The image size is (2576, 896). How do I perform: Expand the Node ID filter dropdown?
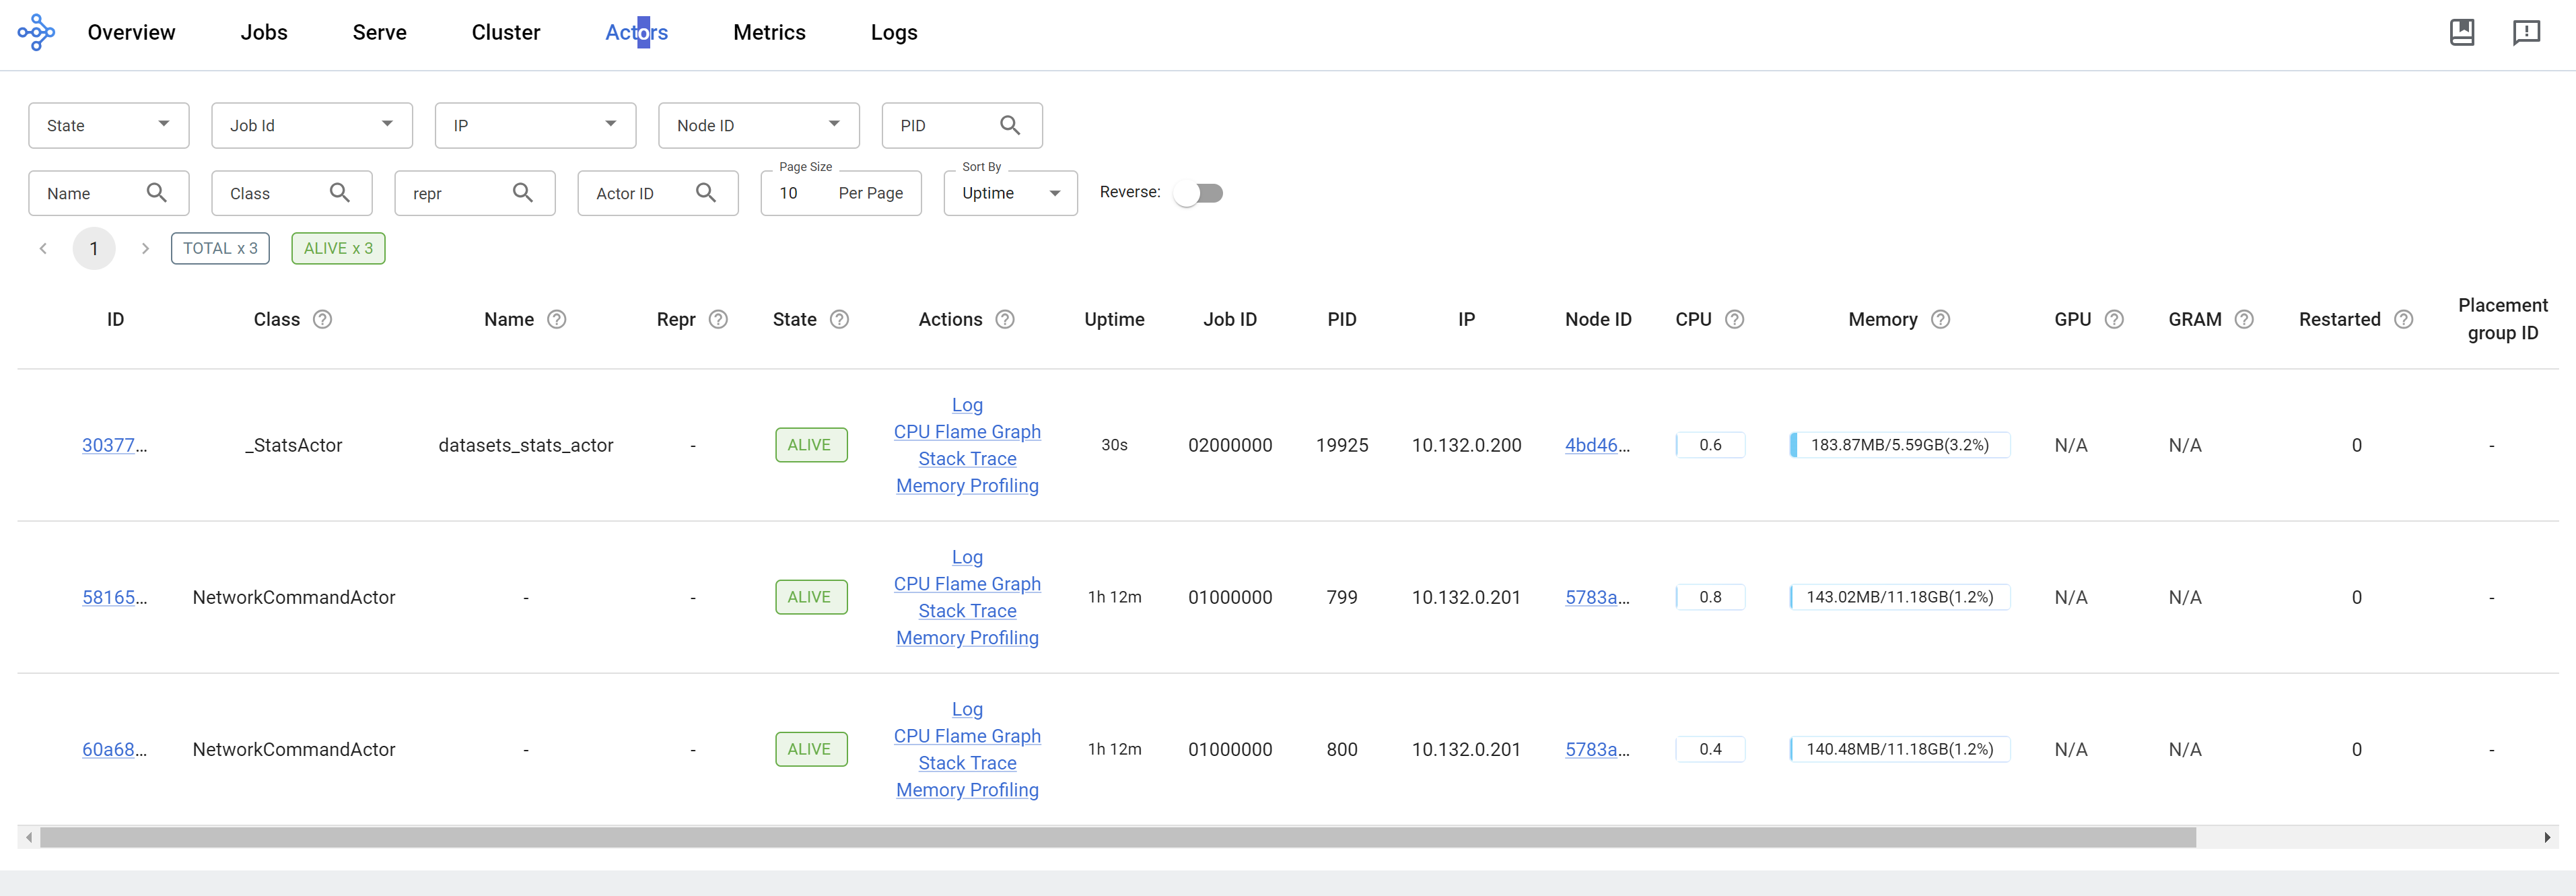[758, 125]
